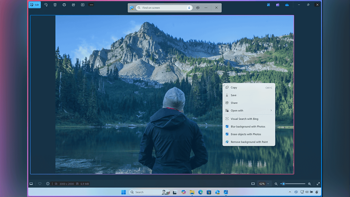The image size is (350, 197).
Task: Click the Click to Do icon beside Find bar
Action: 132,8
